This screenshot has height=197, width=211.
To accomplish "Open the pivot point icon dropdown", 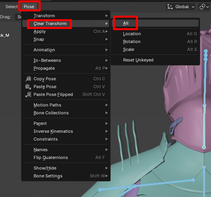I will pos(204,7).
